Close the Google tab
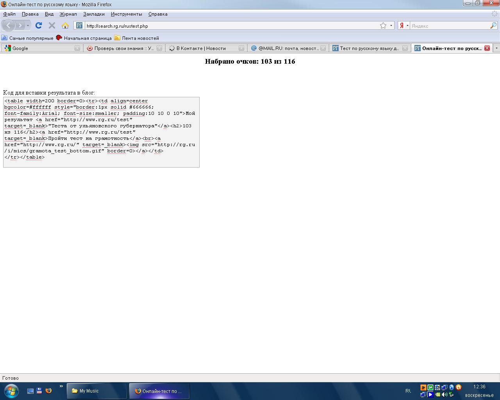This screenshot has height=400, width=500. (x=77, y=48)
